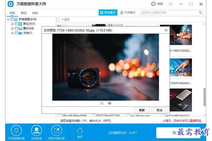The image size is (212, 141).
Task: Click the scroll-up arrow of file grid
Action: [x=205, y=24]
